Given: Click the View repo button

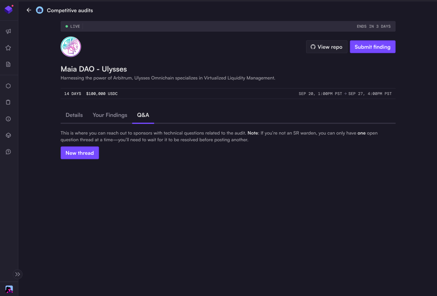Looking at the screenshot, I should pos(327,47).
